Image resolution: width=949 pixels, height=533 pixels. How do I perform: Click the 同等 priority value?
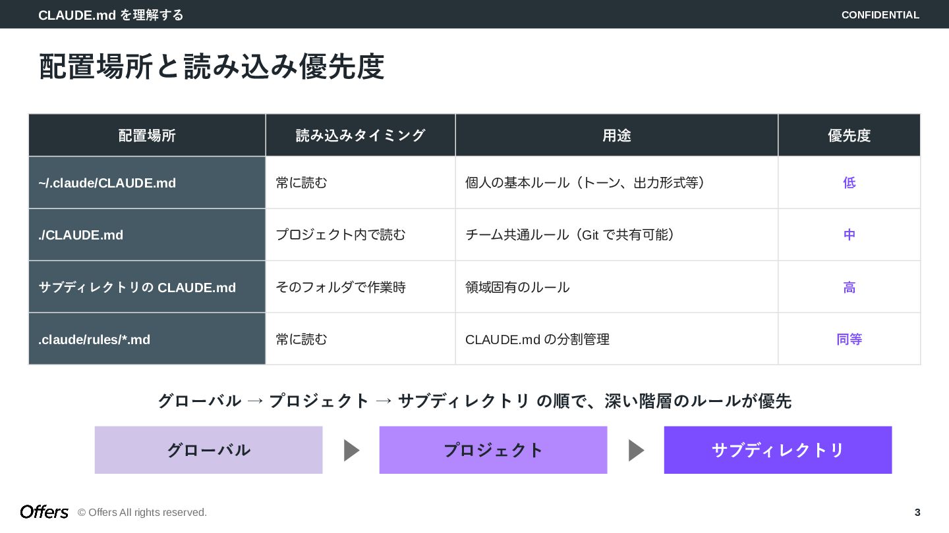[849, 340]
